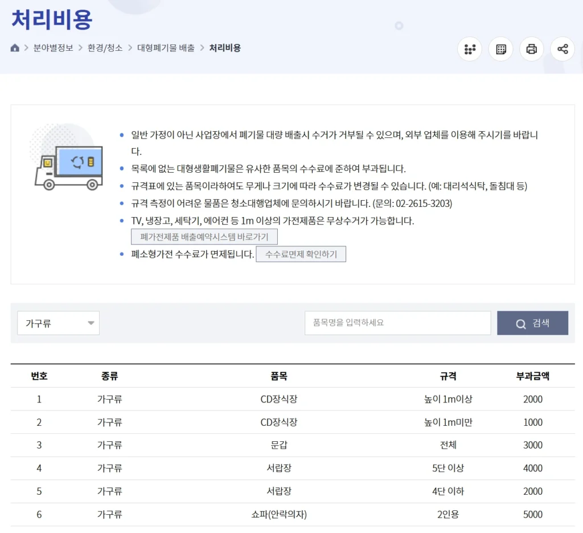Click the dot-grid sitemap icon
Viewport: 583px width, 533px height.
coord(470,49)
